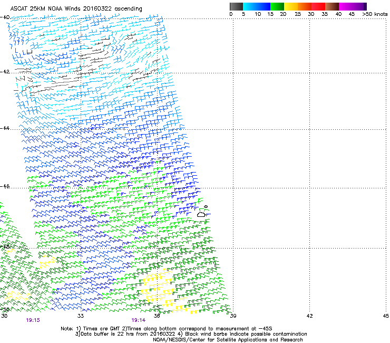Click the '36' longitude axis label
Screen dimensions: 390x343
[x=157, y=316]
